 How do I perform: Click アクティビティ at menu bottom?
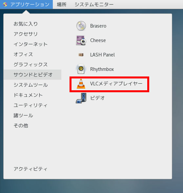pyautogui.click(x=30, y=169)
